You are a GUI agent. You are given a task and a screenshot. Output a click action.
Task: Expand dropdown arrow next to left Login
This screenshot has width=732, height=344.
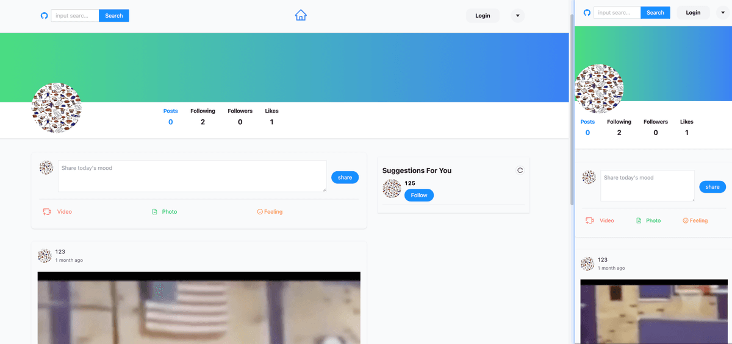517,16
